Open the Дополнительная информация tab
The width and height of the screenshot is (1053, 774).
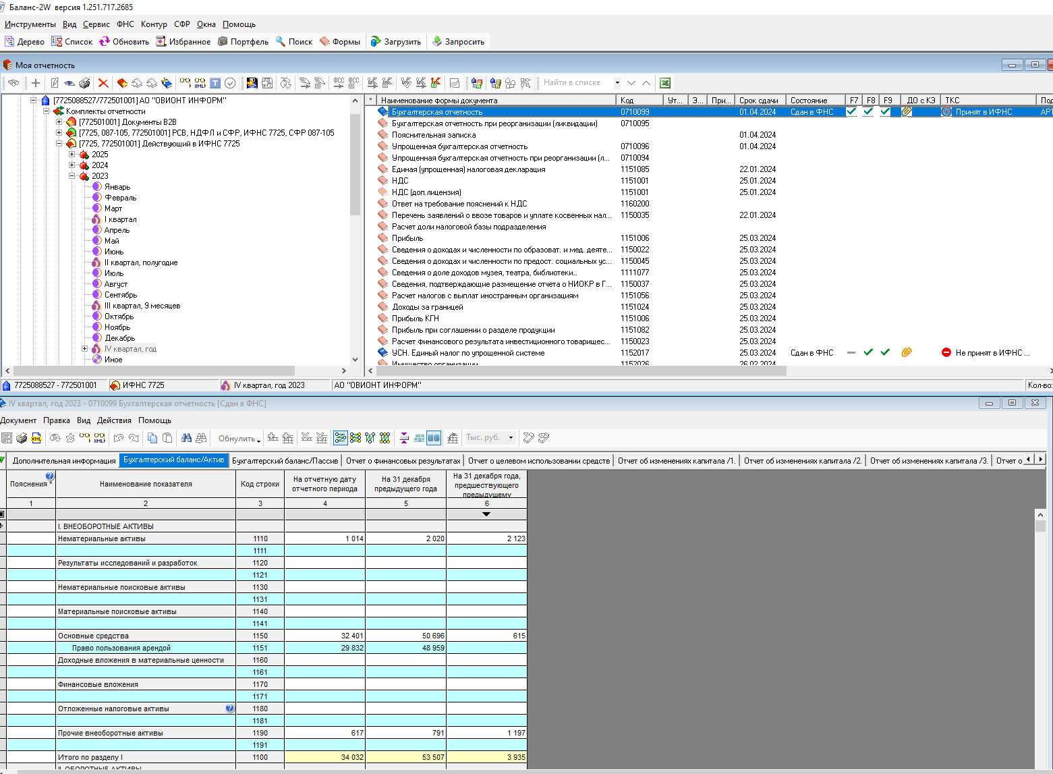click(x=64, y=461)
